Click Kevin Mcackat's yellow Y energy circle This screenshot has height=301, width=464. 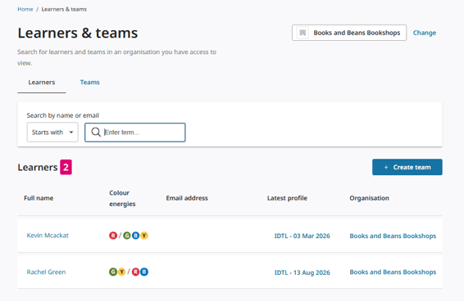[x=144, y=236]
